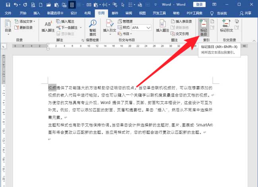Click the Undo arrow icon
Viewport: 258px width, 187px height.
16,5
